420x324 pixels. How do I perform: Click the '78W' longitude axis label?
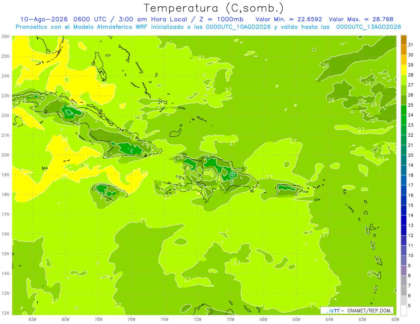98,319
